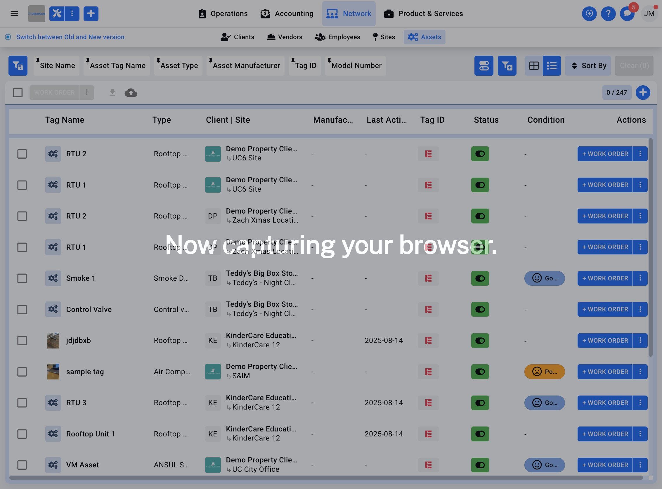Check the box for RTU 3 row
662x489 pixels.
[x=22, y=403]
